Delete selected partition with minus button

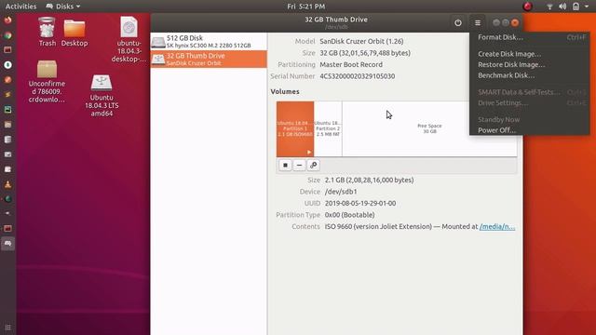coord(299,166)
